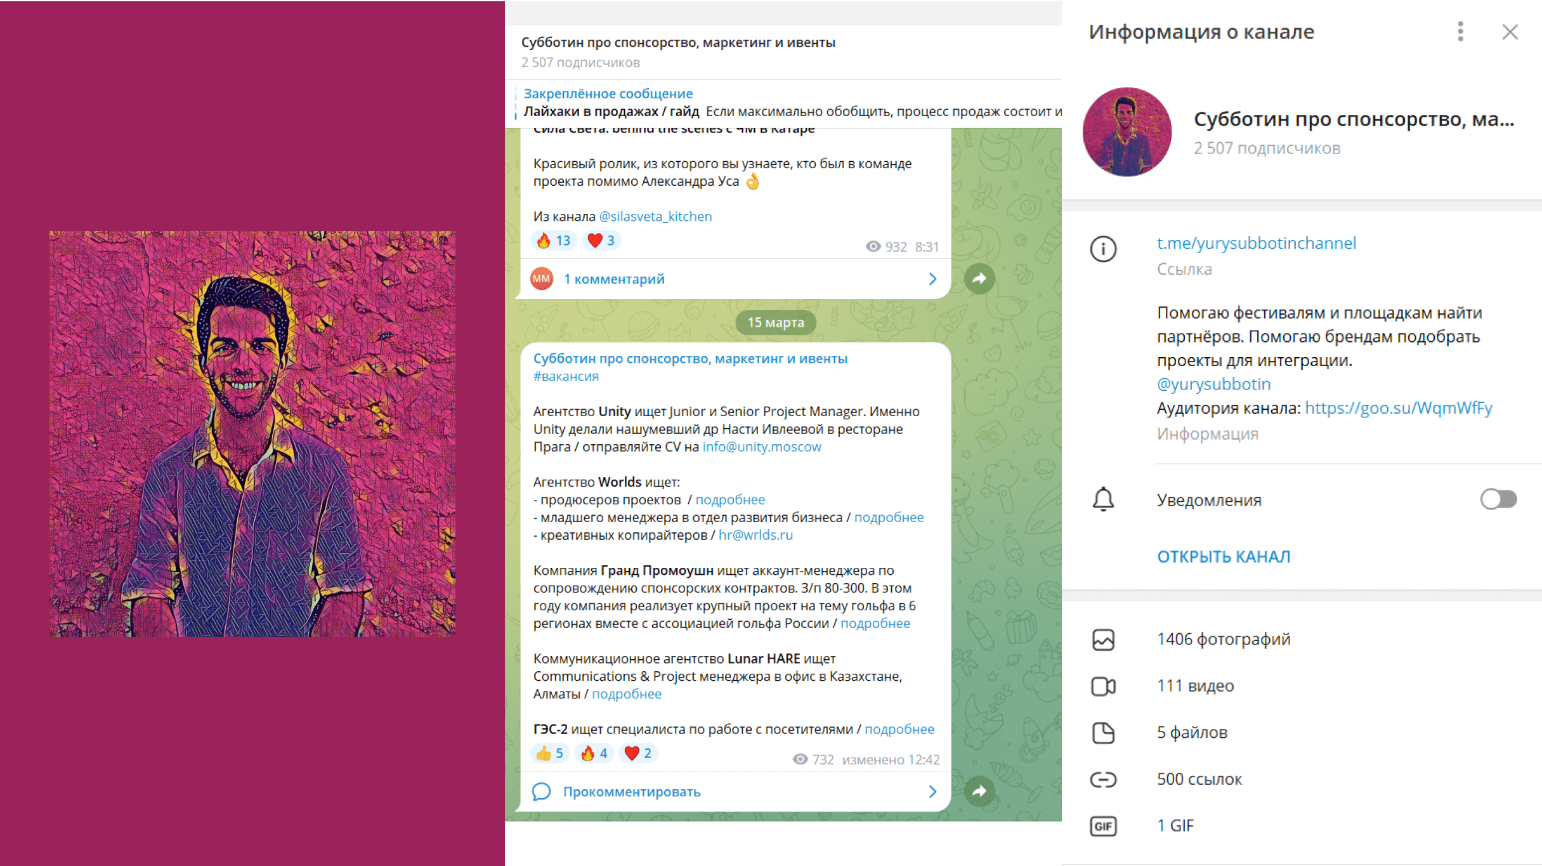
Task: Toggle the Уведомления notifications switch
Action: 1498,499
